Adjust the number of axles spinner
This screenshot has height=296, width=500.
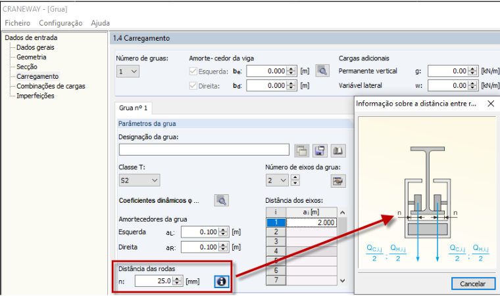pyautogui.click(x=295, y=180)
